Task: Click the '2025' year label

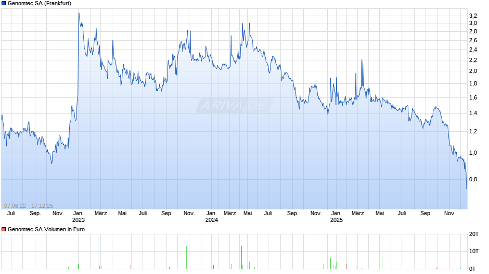Action: click(x=336, y=220)
